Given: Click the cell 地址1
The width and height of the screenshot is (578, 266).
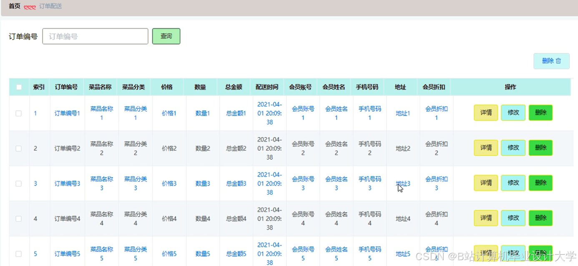Looking at the screenshot, I should pyautogui.click(x=403, y=113).
